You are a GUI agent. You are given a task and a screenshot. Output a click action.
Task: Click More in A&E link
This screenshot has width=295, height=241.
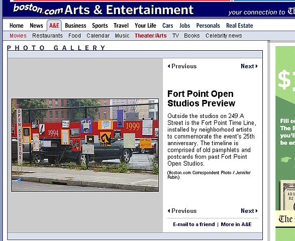pos(236,224)
